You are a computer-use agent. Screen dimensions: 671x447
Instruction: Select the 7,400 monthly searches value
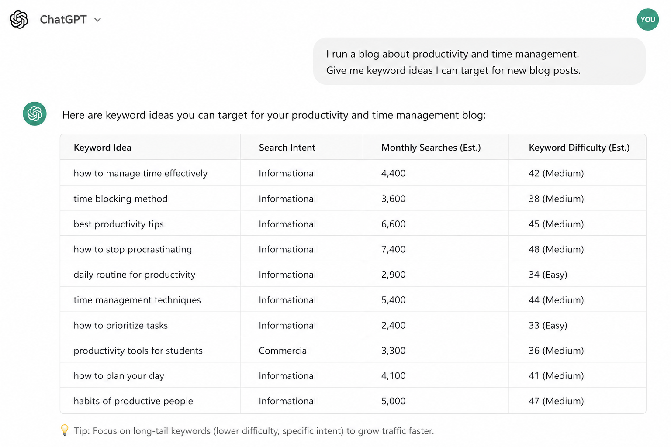(x=393, y=249)
